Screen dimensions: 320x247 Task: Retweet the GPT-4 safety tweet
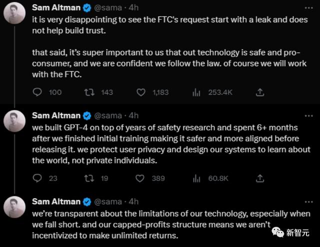pyautogui.click(x=89, y=178)
